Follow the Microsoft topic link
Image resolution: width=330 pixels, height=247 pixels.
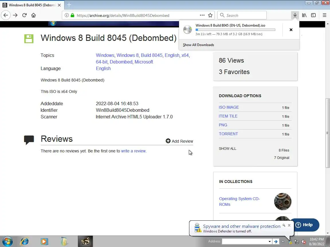144,62
